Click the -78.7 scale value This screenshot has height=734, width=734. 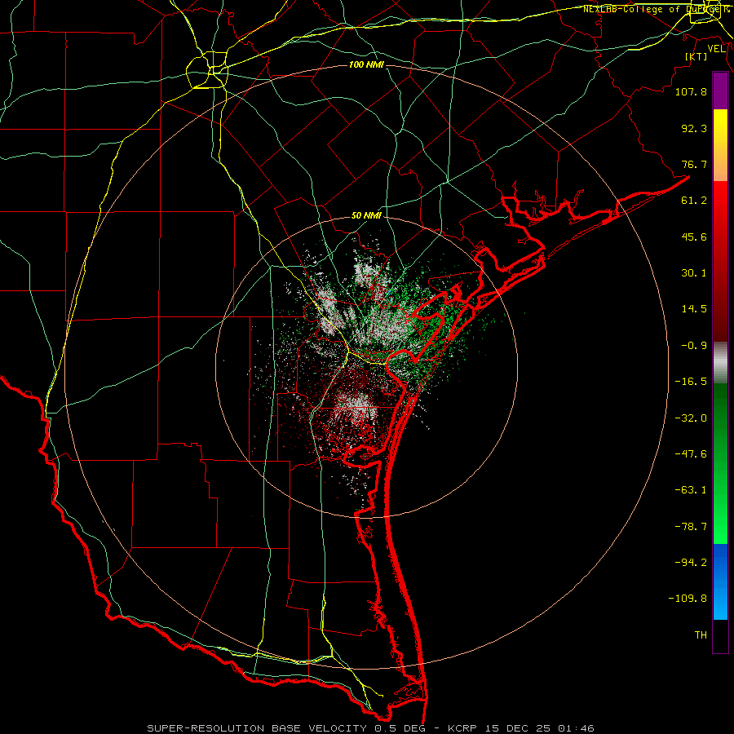(x=691, y=527)
